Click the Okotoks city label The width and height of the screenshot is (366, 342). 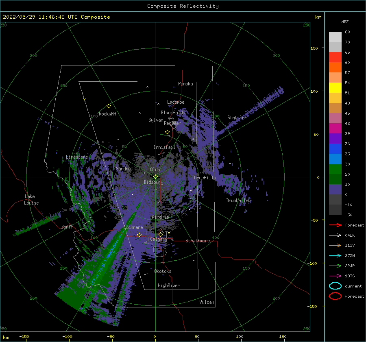click(163, 271)
